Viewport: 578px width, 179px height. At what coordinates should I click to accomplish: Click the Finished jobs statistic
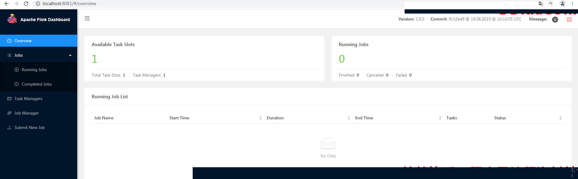coord(349,75)
